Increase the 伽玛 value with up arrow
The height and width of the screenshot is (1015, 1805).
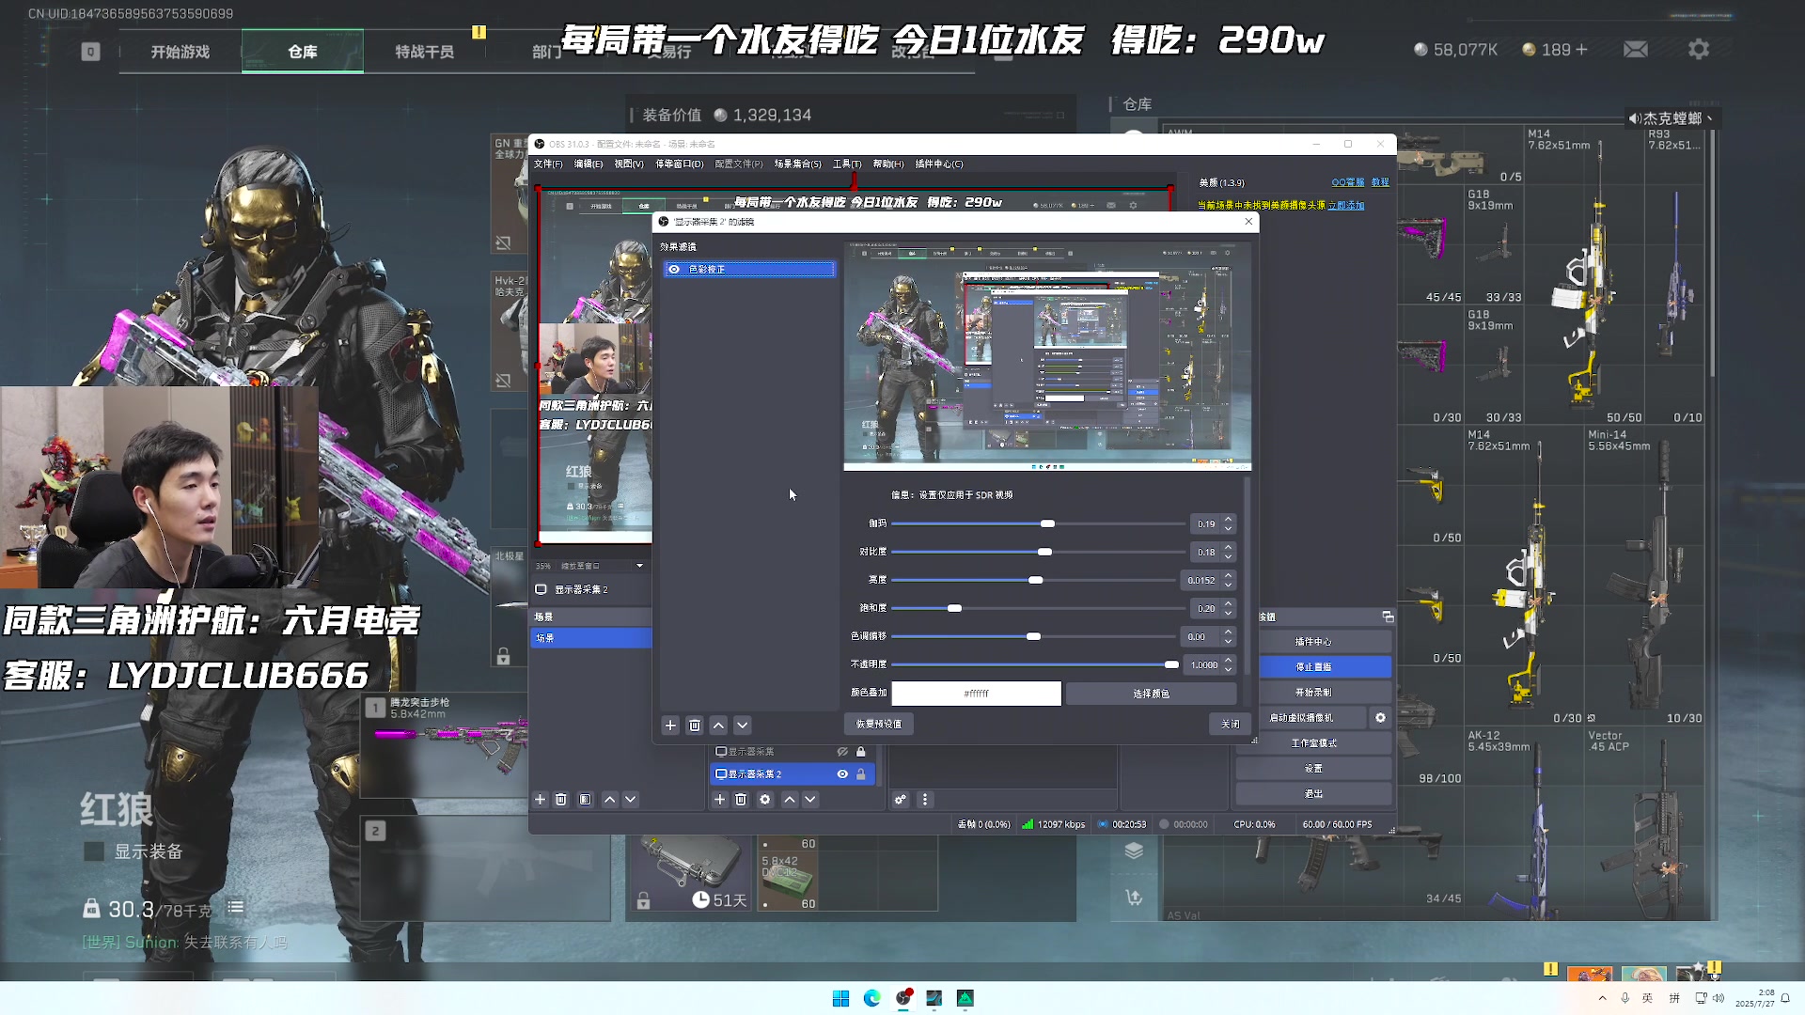[x=1228, y=520]
